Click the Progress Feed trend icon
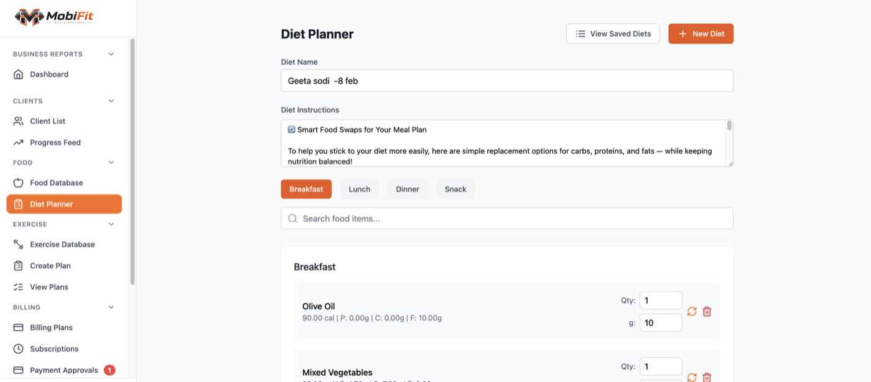This screenshot has height=382, width=871. pyautogui.click(x=19, y=142)
